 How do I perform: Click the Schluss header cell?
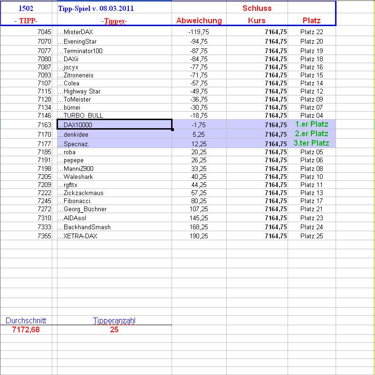coord(257,8)
